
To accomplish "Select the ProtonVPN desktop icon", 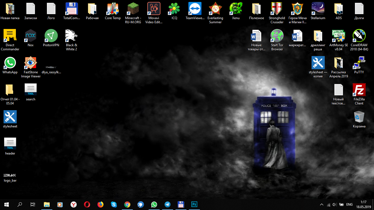I will (x=51, y=36).
